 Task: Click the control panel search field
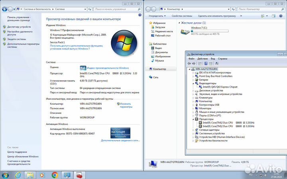[117, 9]
